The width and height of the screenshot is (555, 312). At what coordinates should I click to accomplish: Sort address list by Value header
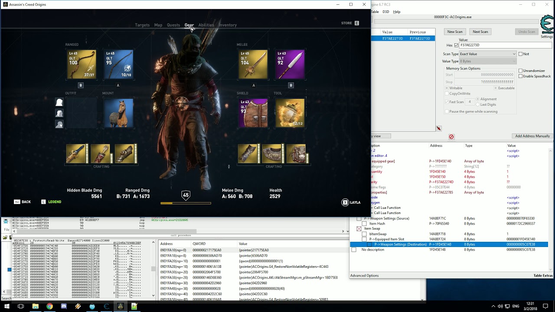[512, 146]
